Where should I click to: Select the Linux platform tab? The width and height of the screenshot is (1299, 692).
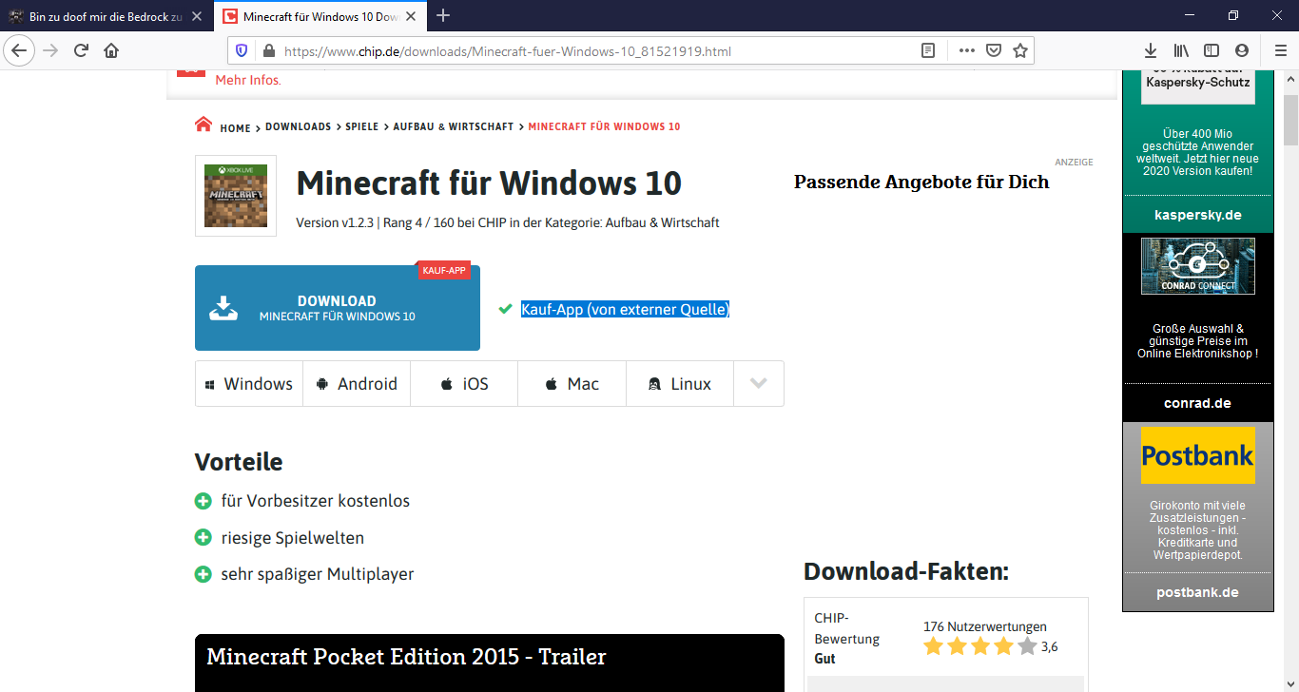680,384
